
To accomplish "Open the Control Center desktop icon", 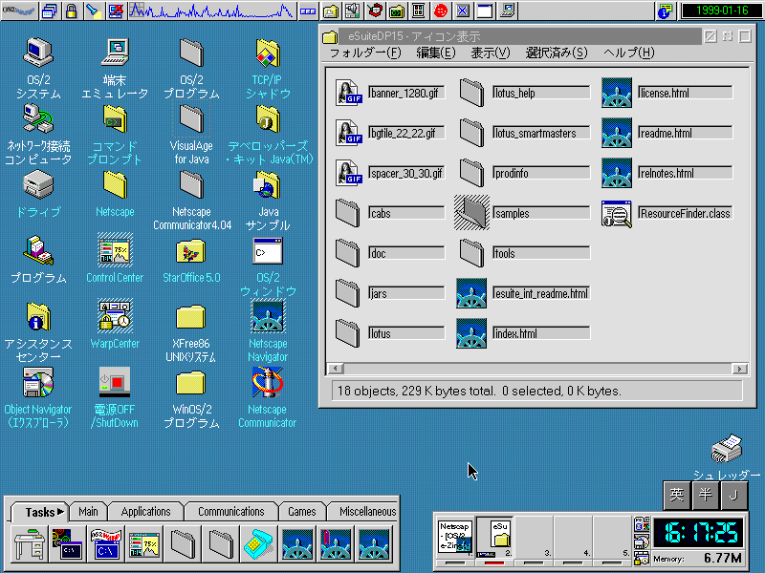I will tap(115, 250).
